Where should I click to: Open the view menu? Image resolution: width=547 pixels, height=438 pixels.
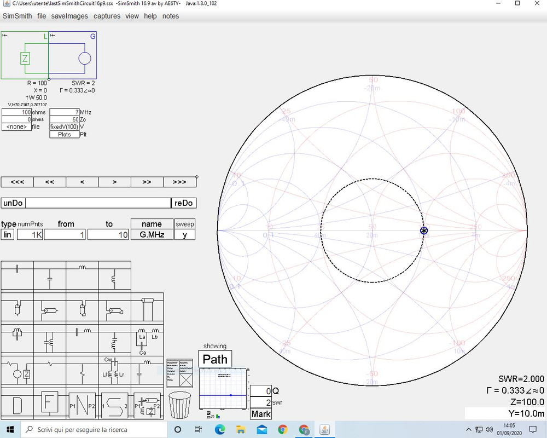click(132, 16)
